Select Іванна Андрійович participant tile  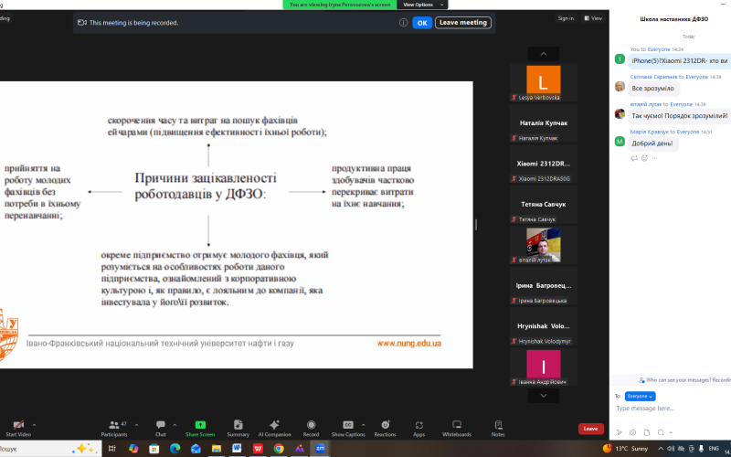[543, 367]
